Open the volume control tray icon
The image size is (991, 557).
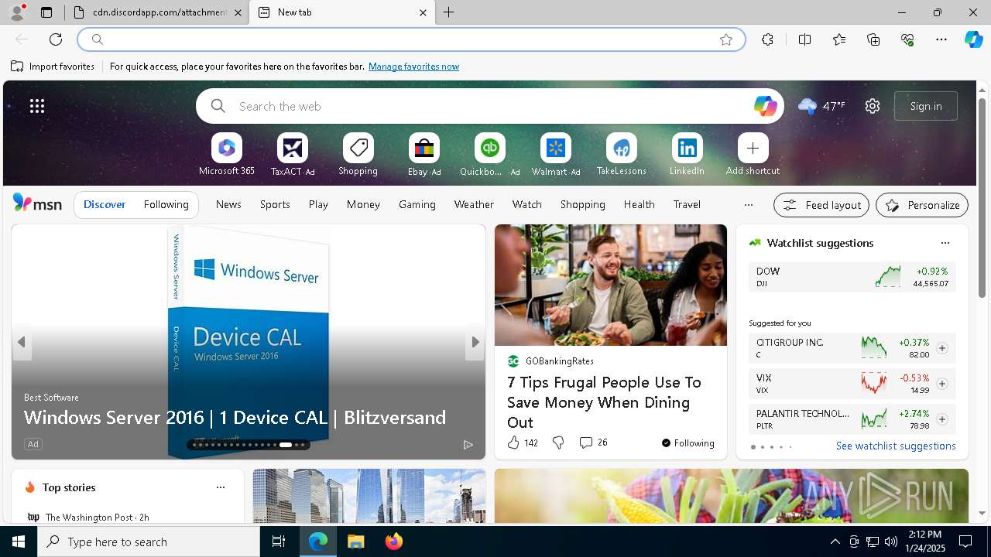click(x=890, y=542)
